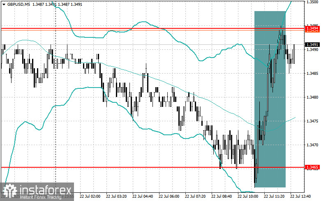Viewport: 321px width, 201px height.
Task: Select the red 1.3494 level price tag
Action: coord(312,28)
